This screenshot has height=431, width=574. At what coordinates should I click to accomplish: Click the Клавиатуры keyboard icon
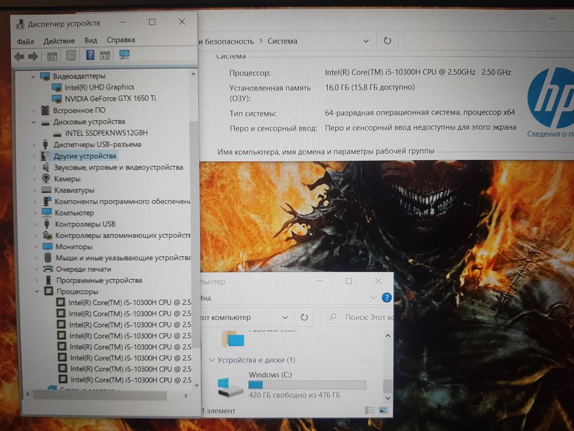[47, 190]
